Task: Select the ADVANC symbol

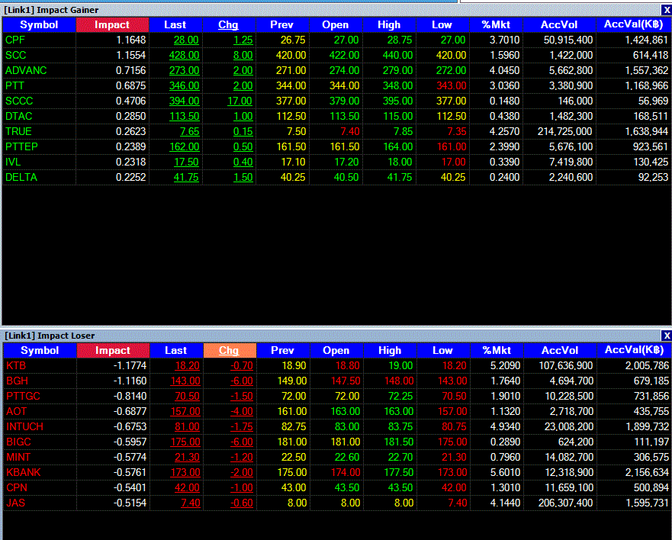Action: (x=26, y=71)
